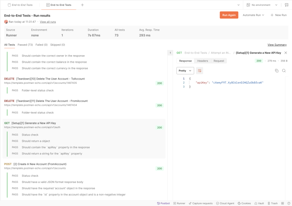Click the 200 status badge of Teardown[11]
Image resolution: width=292 pixels, height=206 pixels.
point(160,105)
